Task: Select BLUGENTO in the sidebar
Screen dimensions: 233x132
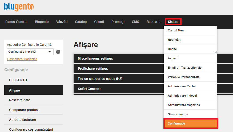Action: [18, 80]
